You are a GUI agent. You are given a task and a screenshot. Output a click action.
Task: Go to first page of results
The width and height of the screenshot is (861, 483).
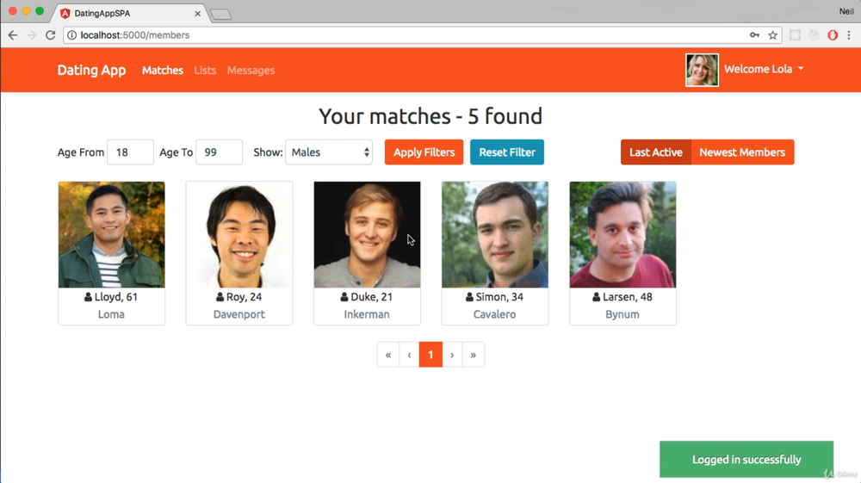tap(388, 355)
